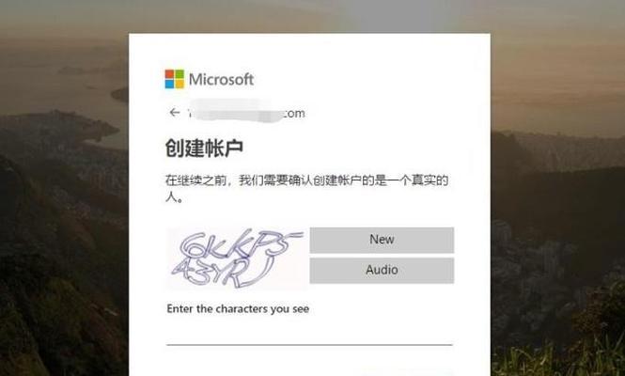Click the 6KKPS line in the CAPTCHA
Screen dimensions: 625x376
coord(241,244)
